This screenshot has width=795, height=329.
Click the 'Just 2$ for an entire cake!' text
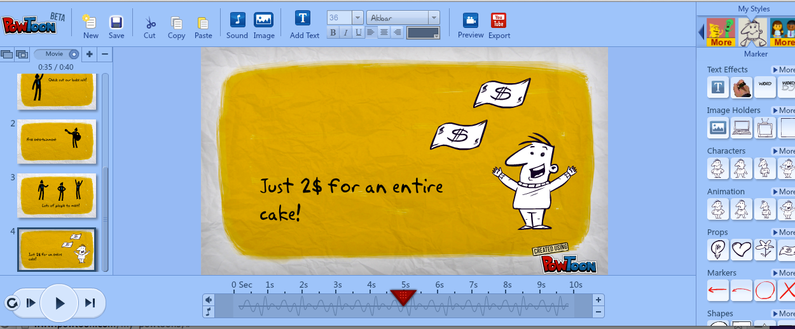[351, 200]
